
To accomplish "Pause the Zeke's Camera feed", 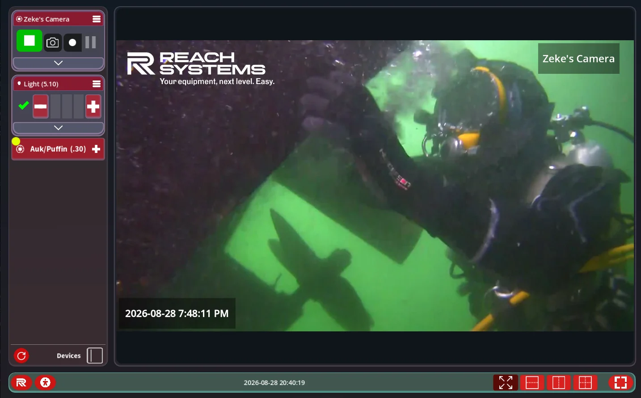I will (x=91, y=42).
